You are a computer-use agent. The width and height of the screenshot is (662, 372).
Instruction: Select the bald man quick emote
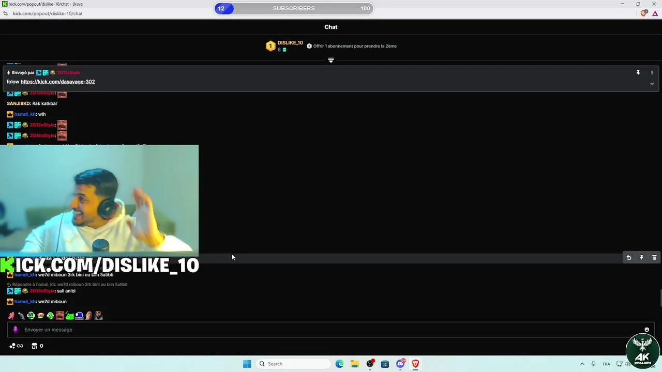pos(89,316)
